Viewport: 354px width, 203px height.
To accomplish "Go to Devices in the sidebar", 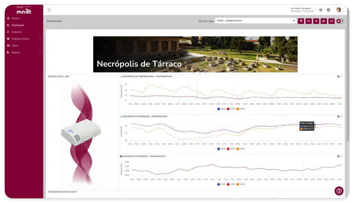I will pos(16,18).
